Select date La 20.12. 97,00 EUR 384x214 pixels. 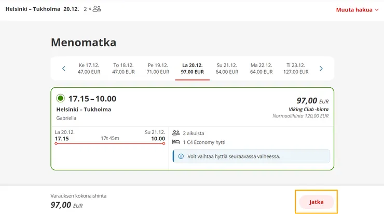click(193, 69)
